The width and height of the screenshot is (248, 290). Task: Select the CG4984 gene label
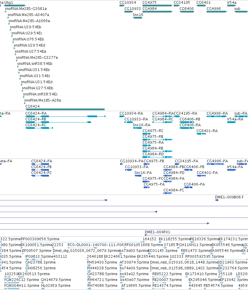149,9
